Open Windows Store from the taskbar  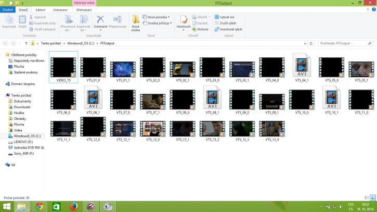point(57,206)
